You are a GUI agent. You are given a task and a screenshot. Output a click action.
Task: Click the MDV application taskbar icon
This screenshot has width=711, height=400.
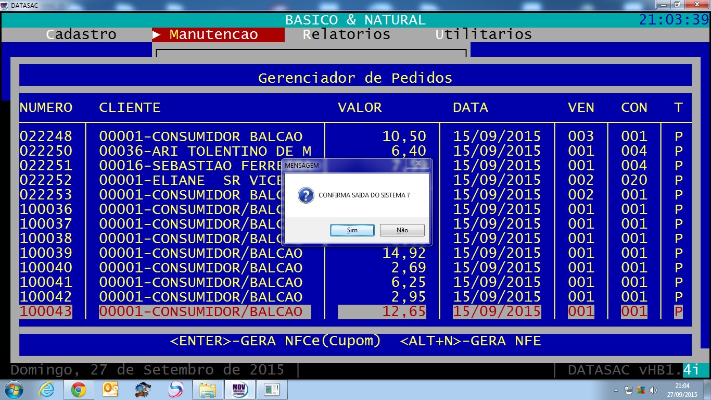coord(239,390)
